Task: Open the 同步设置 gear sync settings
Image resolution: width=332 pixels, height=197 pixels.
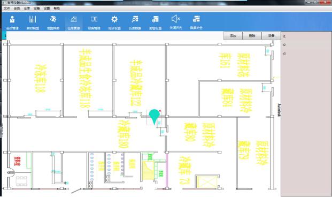Action: coord(114,22)
